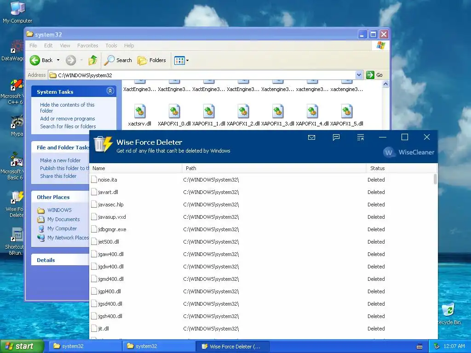Open the Wise Force Deleter menu list icon
This screenshot has width=471, height=353.
click(361, 137)
